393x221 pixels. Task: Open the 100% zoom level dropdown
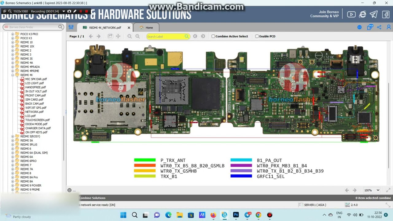point(372,190)
